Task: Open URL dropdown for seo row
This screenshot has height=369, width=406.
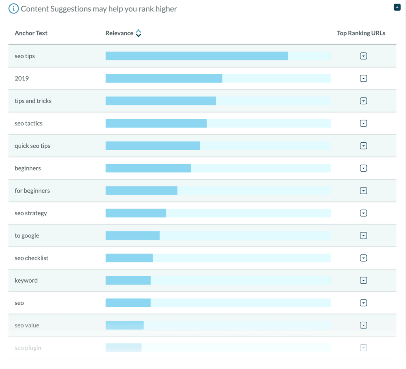Action: 363,303
